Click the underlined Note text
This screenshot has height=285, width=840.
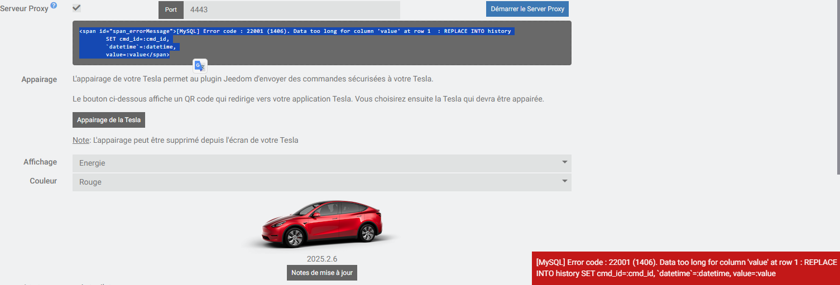click(x=81, y=140)
